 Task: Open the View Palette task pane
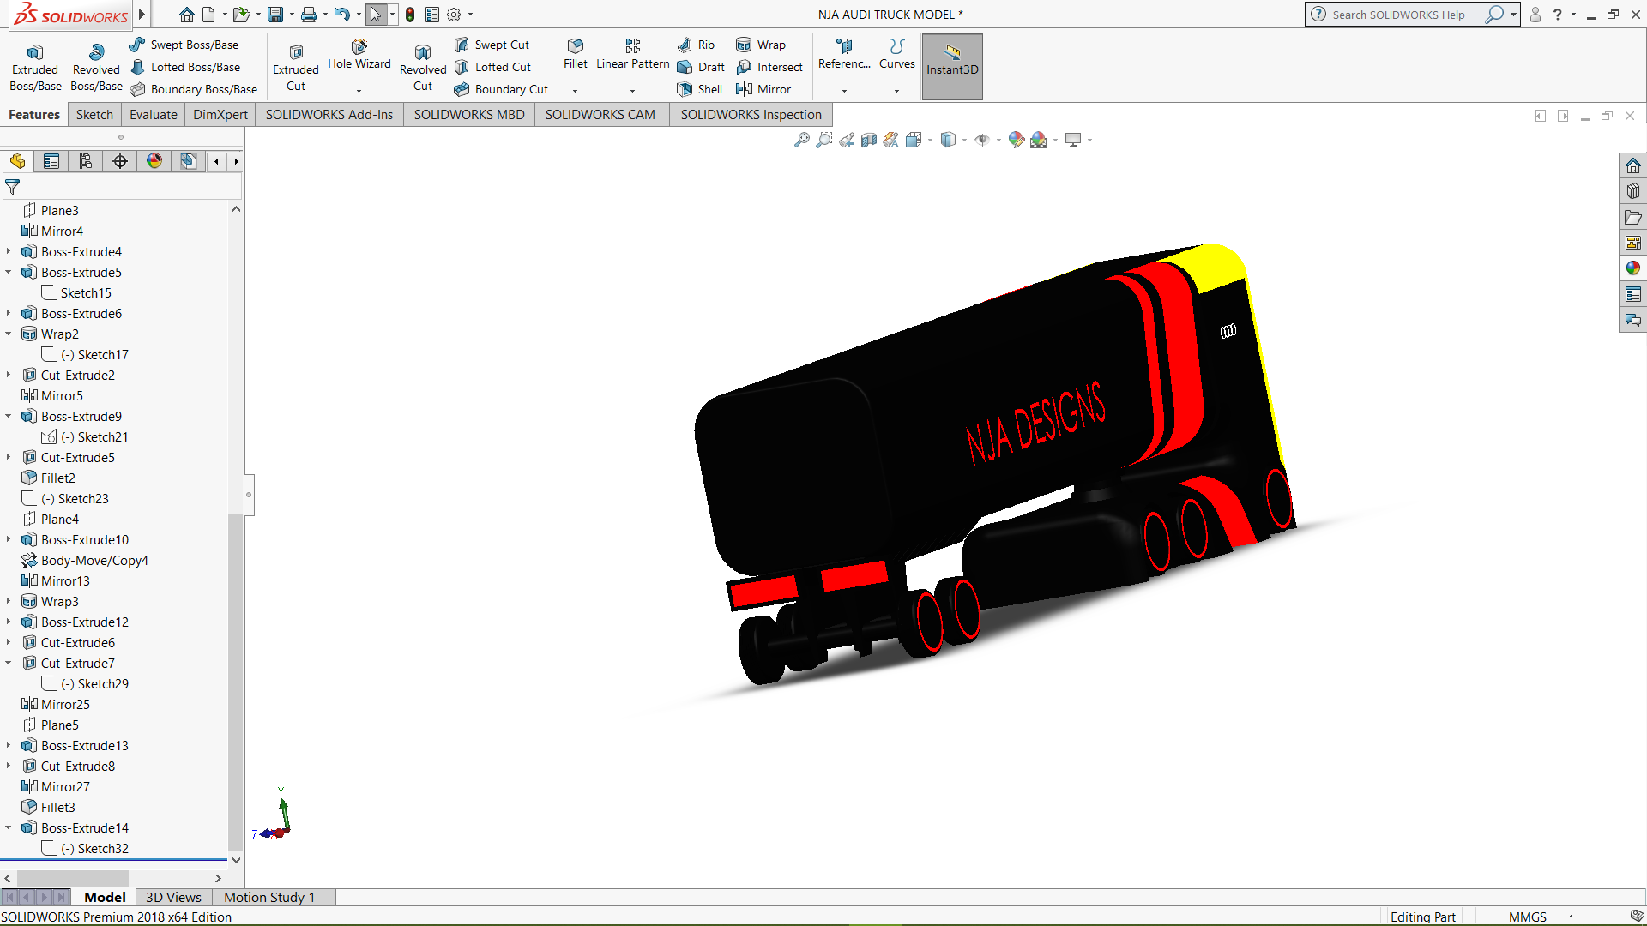[x=1632, y=243]
